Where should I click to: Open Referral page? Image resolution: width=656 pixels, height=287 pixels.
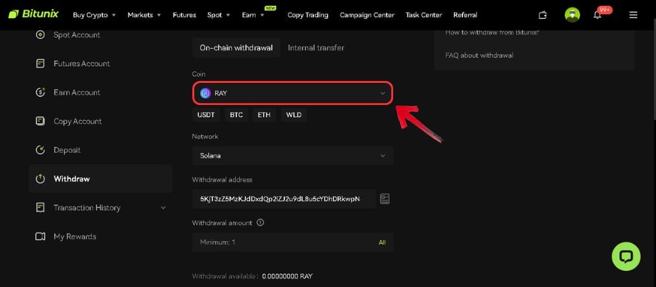tap(465, 15)
